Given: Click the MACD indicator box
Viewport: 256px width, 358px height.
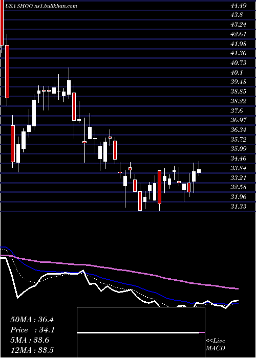Looking at the screenshot, I should [x=141, y=332].
